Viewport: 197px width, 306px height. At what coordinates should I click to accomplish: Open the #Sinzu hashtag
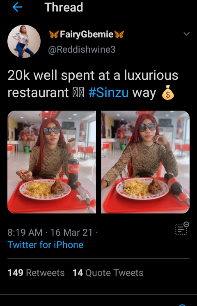(x=108, y=93)
